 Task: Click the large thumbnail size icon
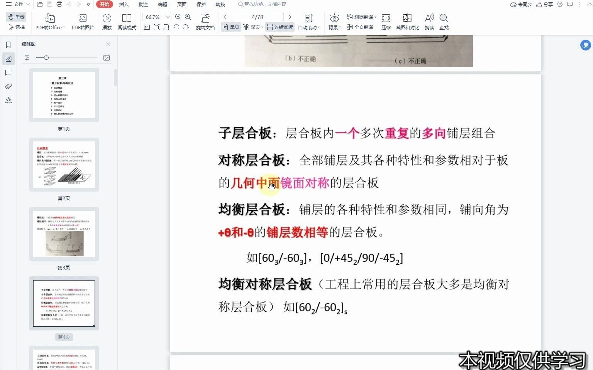pyautogui.click(x=107, y=58)
